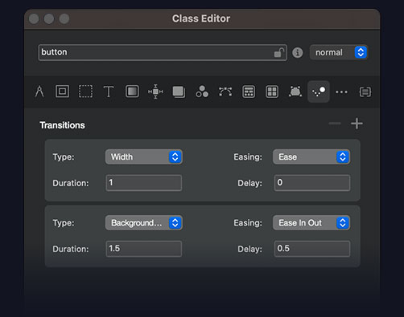Open the Ease easing dropdown
The height and width of the screenshot is (317, 404).
tap(311, 156)
